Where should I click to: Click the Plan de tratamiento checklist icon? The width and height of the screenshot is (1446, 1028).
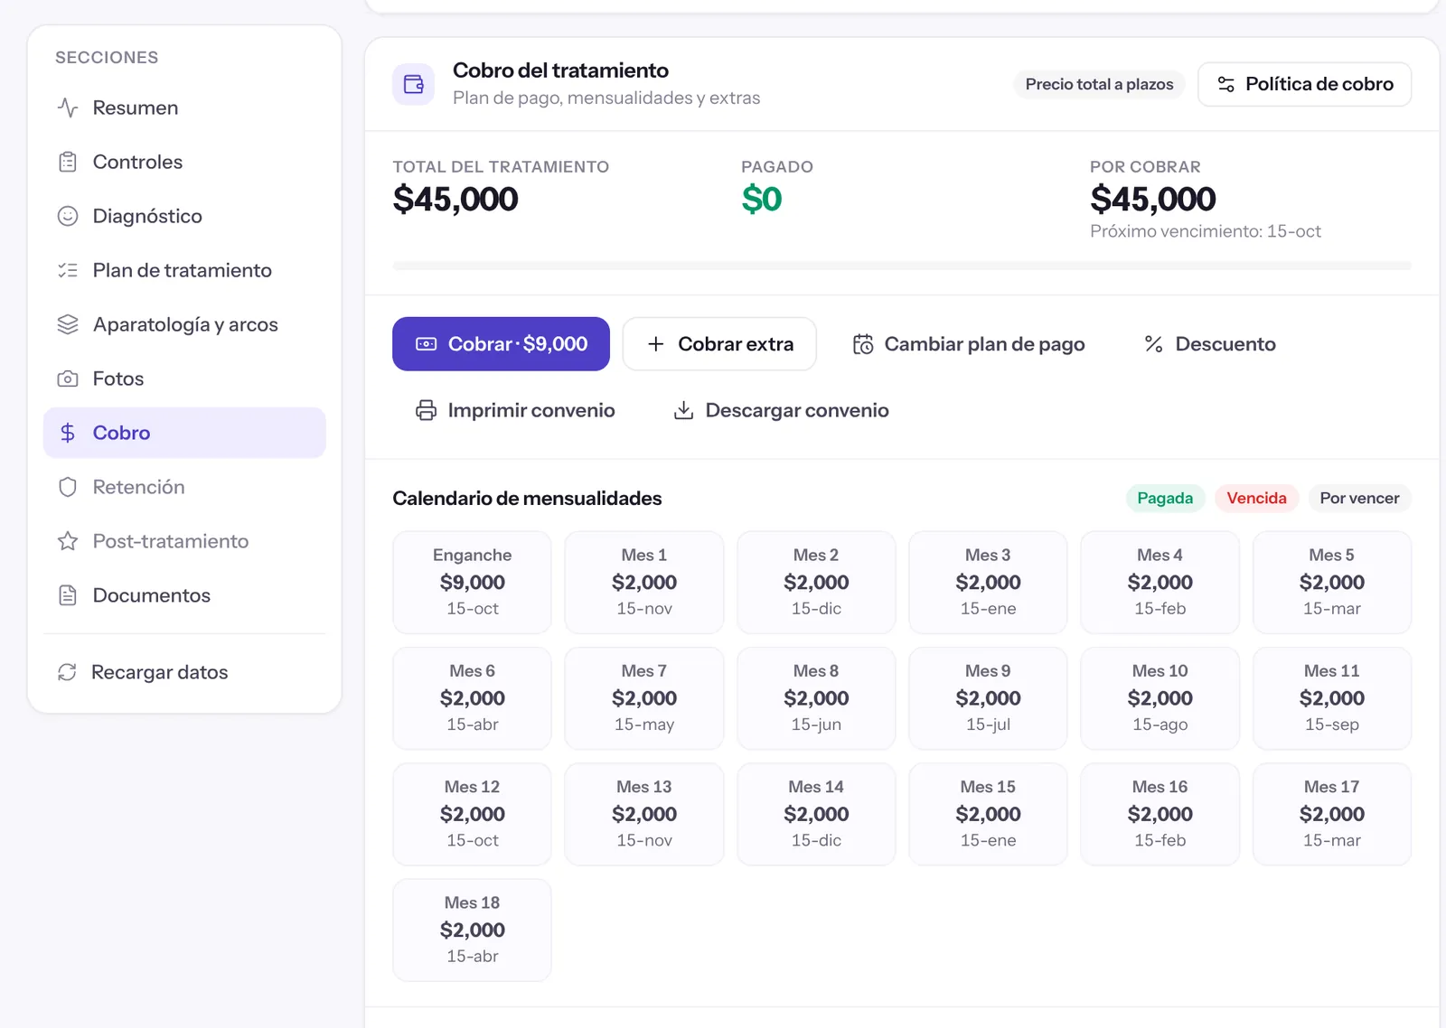[68, 270]
